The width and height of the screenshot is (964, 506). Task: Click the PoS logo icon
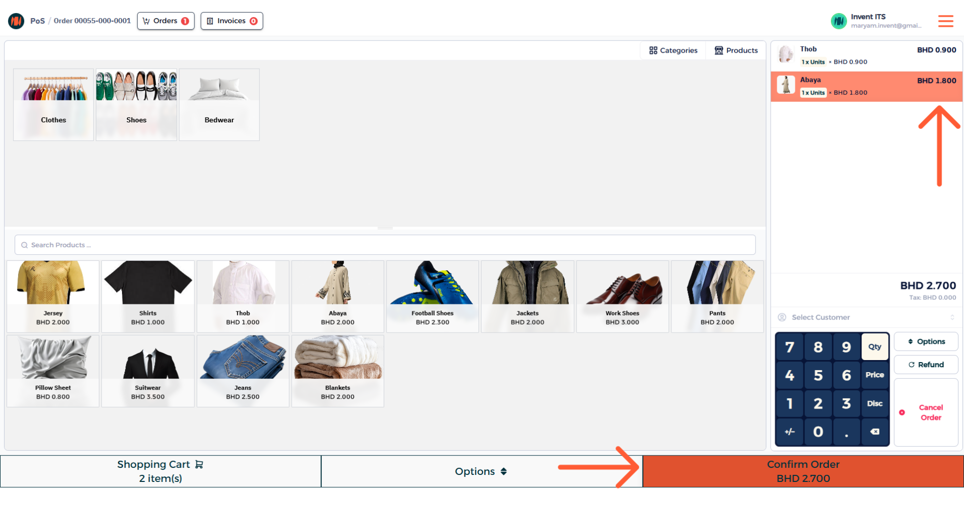coord(16,21)
